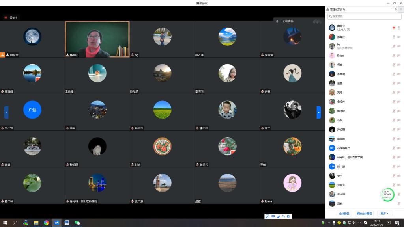This screenshot has width=404, height=227.
Task: Open the three-dots menu in member panel
Action: (393, 9)
